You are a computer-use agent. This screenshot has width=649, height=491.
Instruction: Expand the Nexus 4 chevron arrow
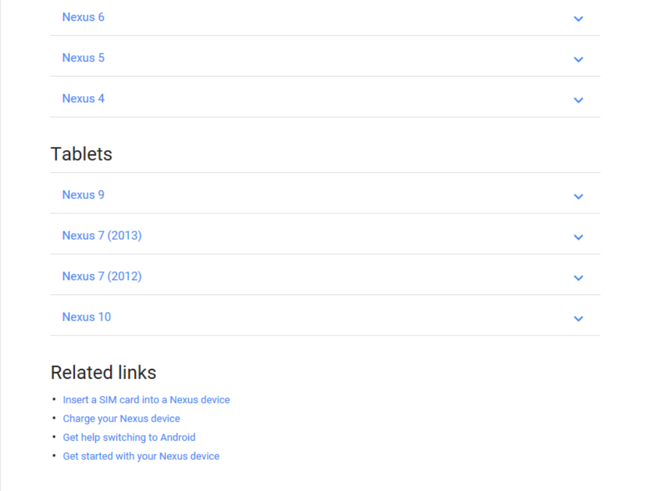pyautogui.click(x=578, y=100)
